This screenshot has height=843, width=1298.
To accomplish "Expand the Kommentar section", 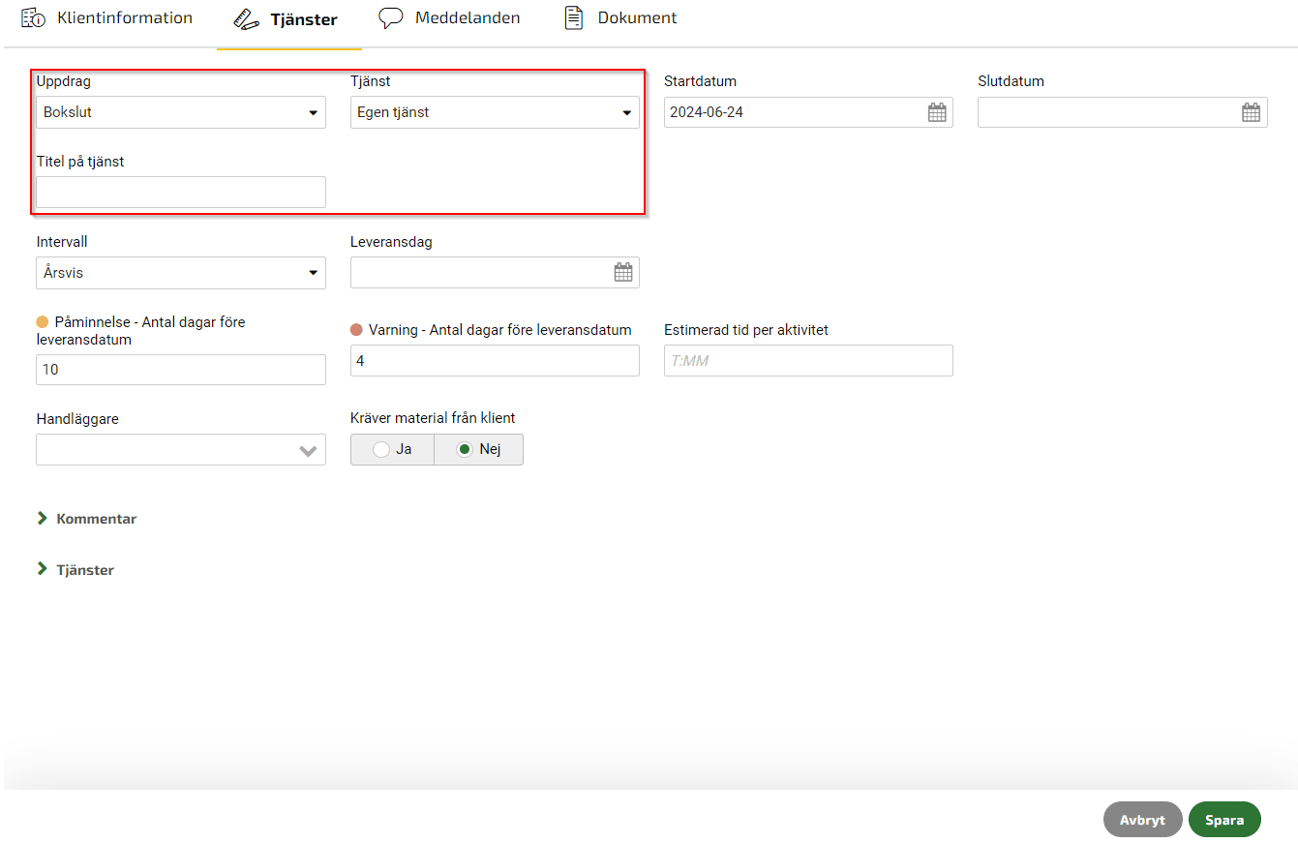I will [x=87, y=519].
